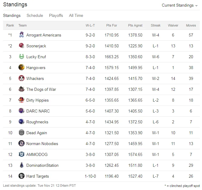
Task: Click The Dogs of War logo
Action: click(x=22, y=89)
